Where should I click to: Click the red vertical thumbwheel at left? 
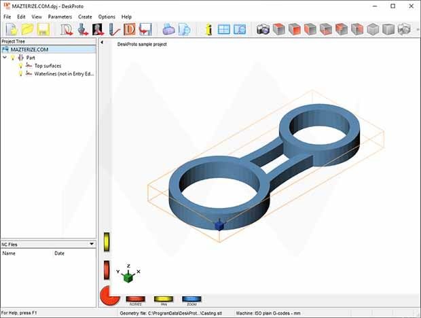[x=107, y=270]
